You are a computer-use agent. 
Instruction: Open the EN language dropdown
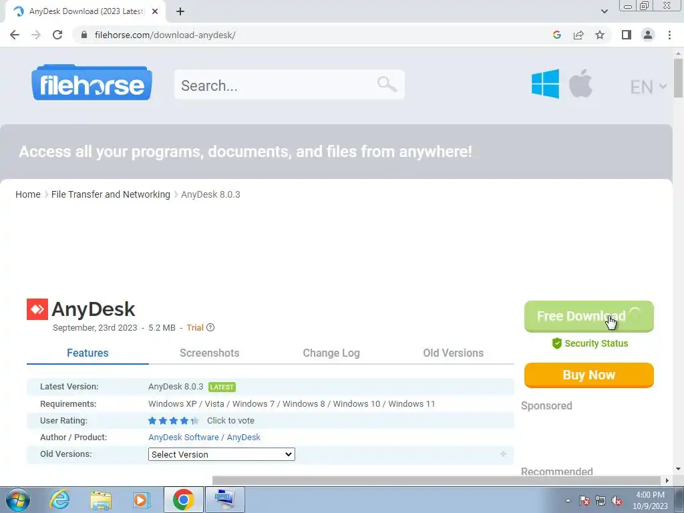tap(648, 87)
